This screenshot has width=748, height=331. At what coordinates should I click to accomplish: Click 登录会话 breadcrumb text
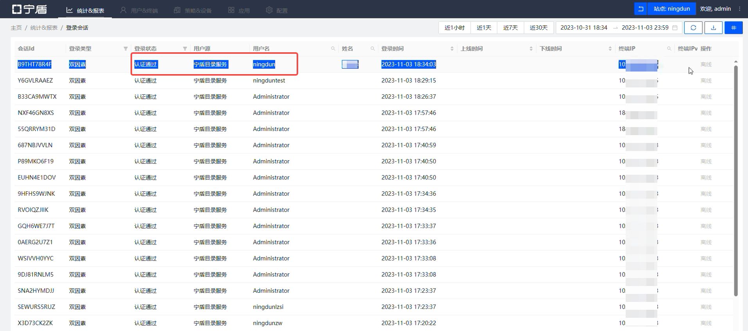tap(77, 28)
